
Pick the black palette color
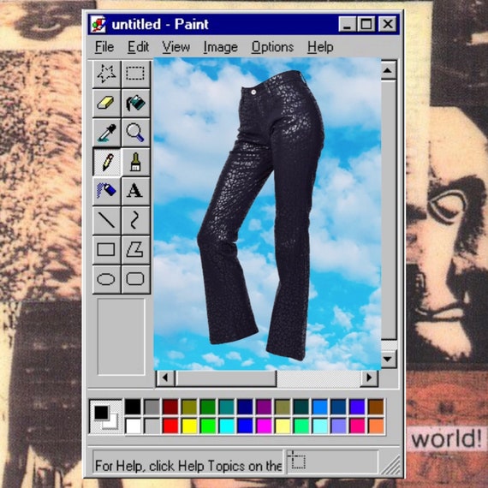133,407
